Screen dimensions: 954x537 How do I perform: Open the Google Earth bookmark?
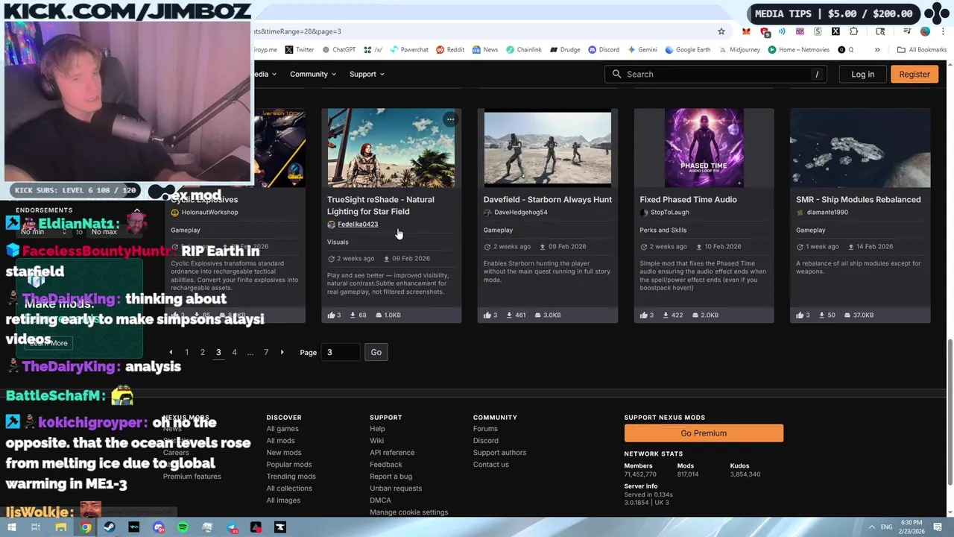pyautogui.click(x=688, y=50)
